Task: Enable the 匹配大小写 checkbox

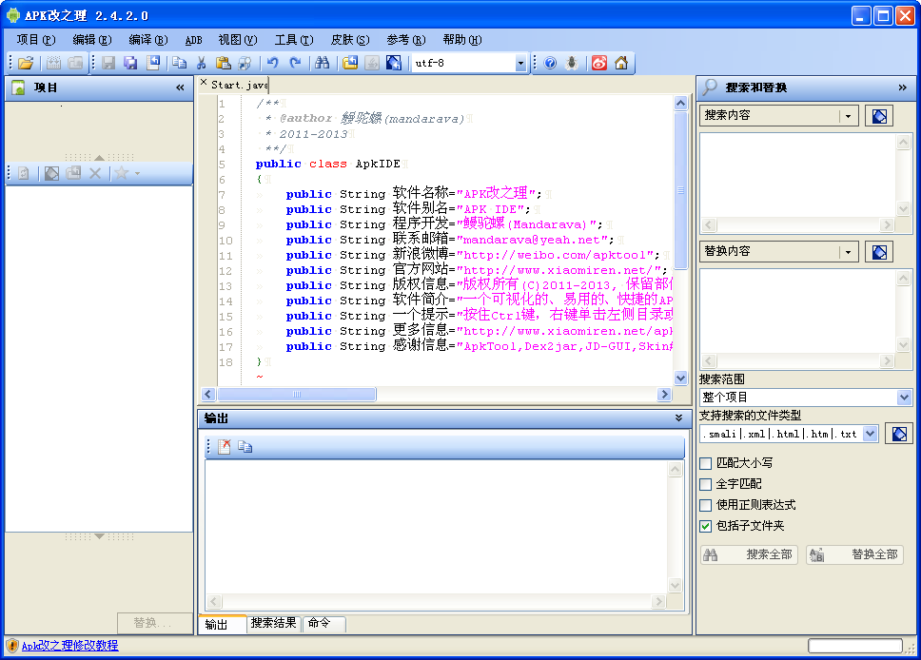Action: (706, 463)
